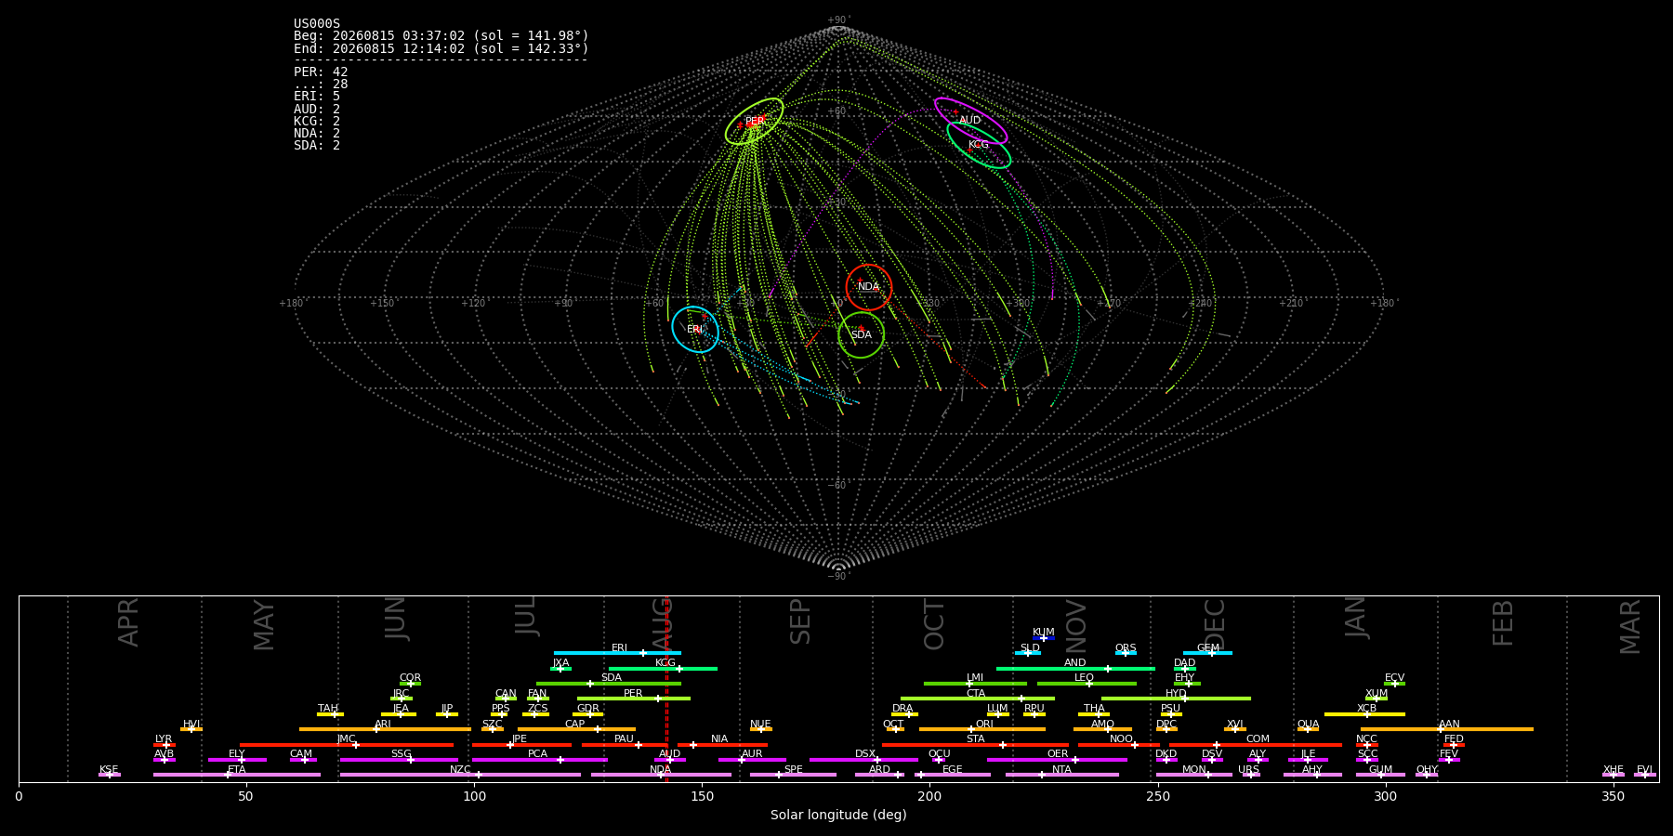
Task: Click the Solar longitude axis label
Action: pyautogui.click(x=838, y=816)
